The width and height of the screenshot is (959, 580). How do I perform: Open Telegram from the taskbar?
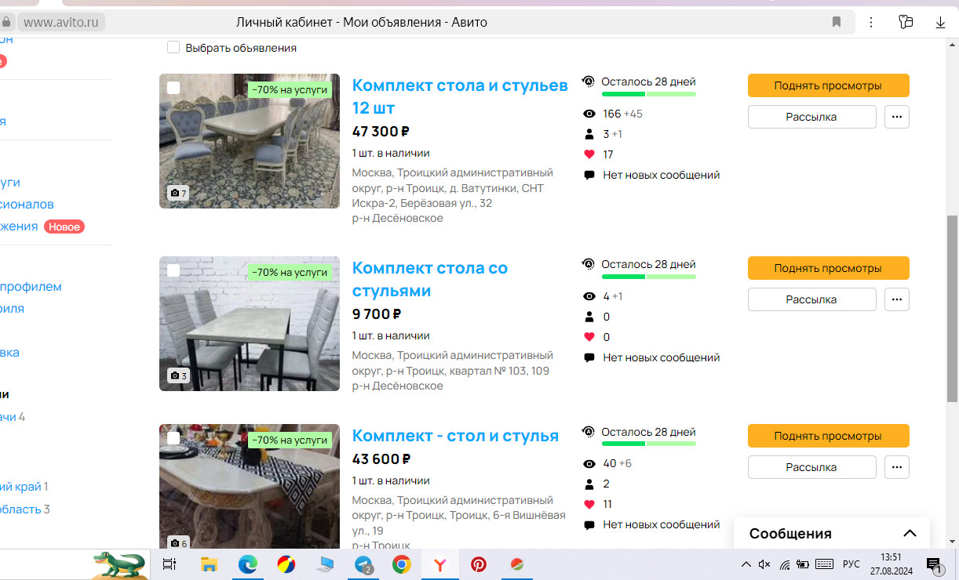pyautogui.click(x=363, y=564)
